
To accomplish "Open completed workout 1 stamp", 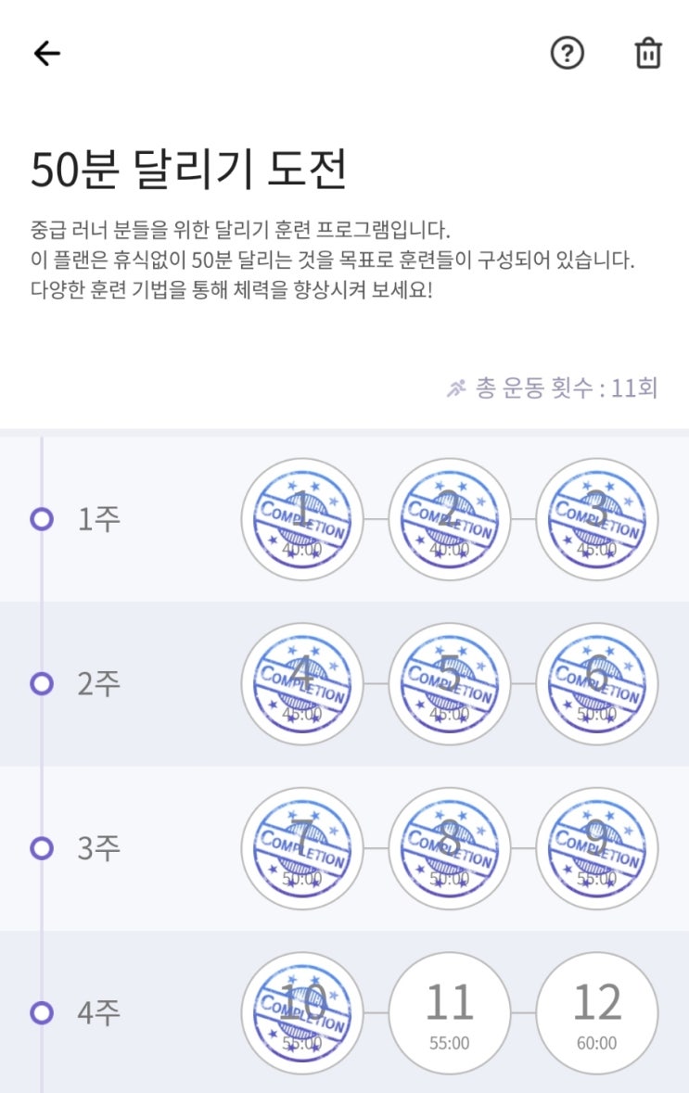I will pyautogui.click(x=301, y=519).
